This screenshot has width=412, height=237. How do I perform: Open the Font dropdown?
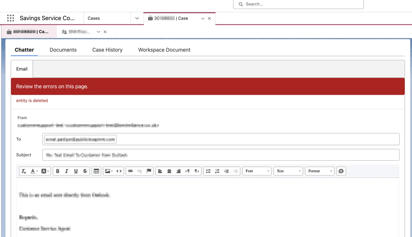tap(257, 171)
